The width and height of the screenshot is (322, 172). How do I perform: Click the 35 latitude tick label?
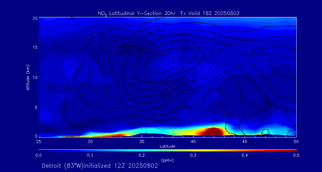(x=142, y=142)
